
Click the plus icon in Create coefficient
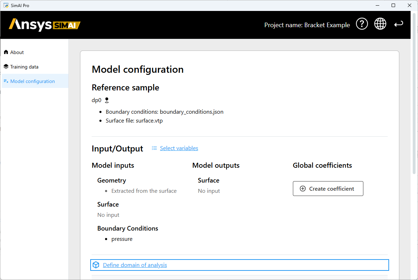302,189
